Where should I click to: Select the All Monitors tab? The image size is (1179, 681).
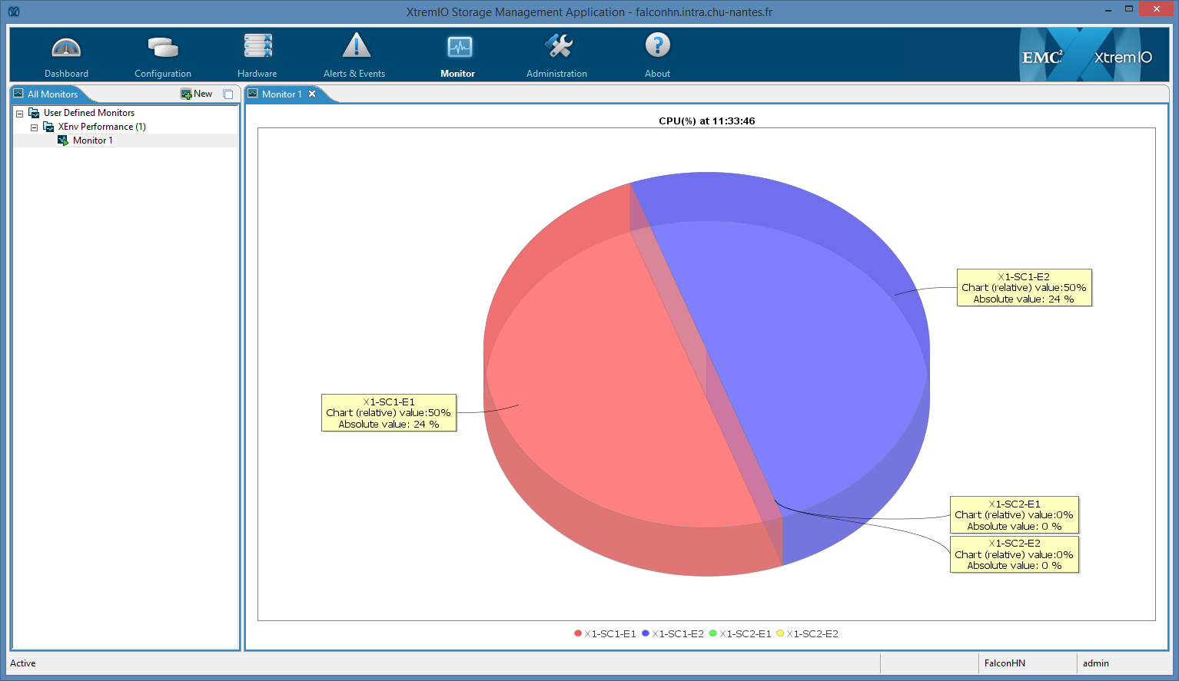tap(52, 94)
